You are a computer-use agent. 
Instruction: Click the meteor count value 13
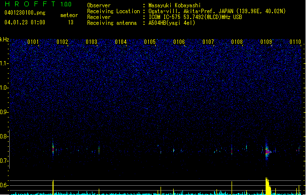tap(71, 22)
